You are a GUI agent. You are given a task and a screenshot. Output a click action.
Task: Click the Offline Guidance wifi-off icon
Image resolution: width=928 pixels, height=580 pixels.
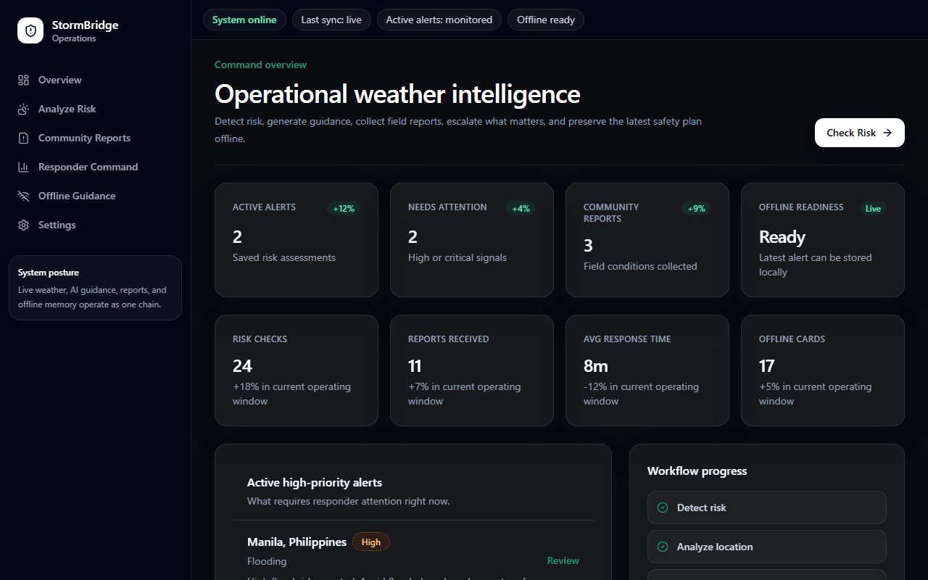24,196
